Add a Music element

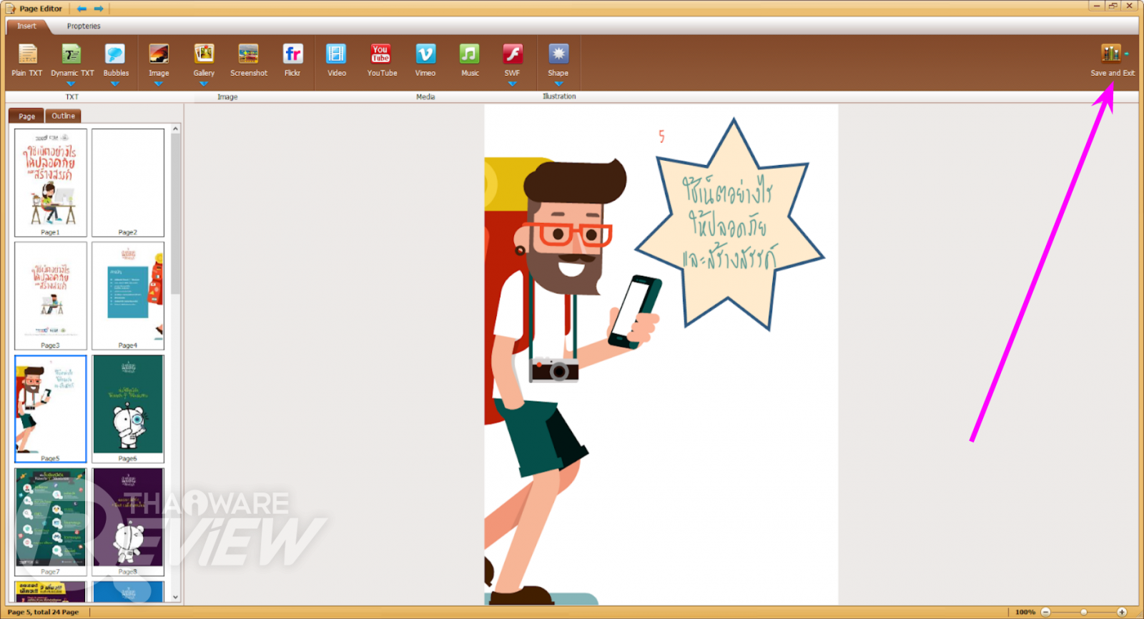point(470,60)
